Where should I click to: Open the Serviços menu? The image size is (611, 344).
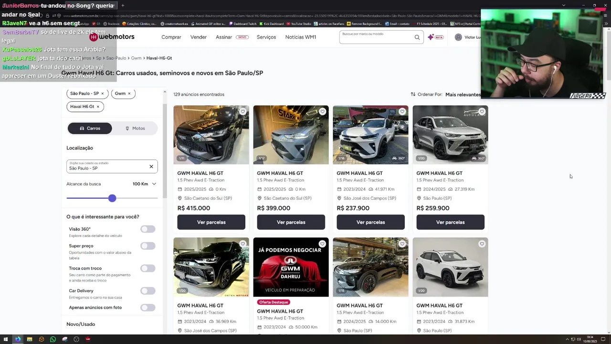click(x=266, y=37)
